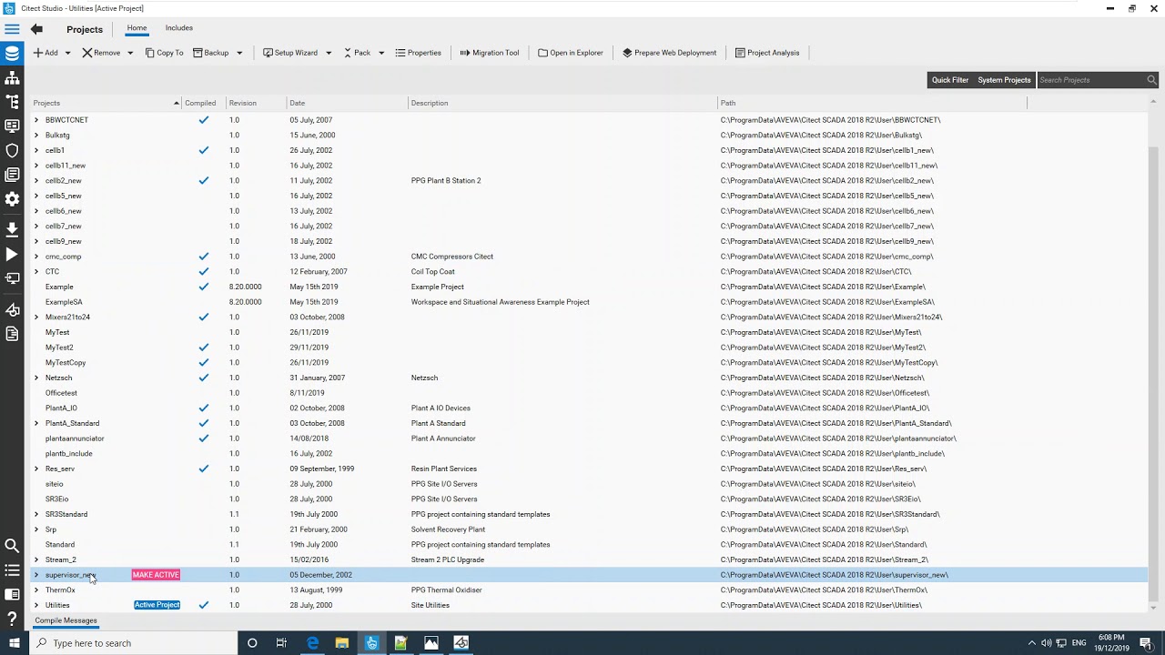Image resolution: width=1165 pixels, height=655 pixels.
Task: Open the Visualization monitor icon in the sidebar
Action: (12, 126)
